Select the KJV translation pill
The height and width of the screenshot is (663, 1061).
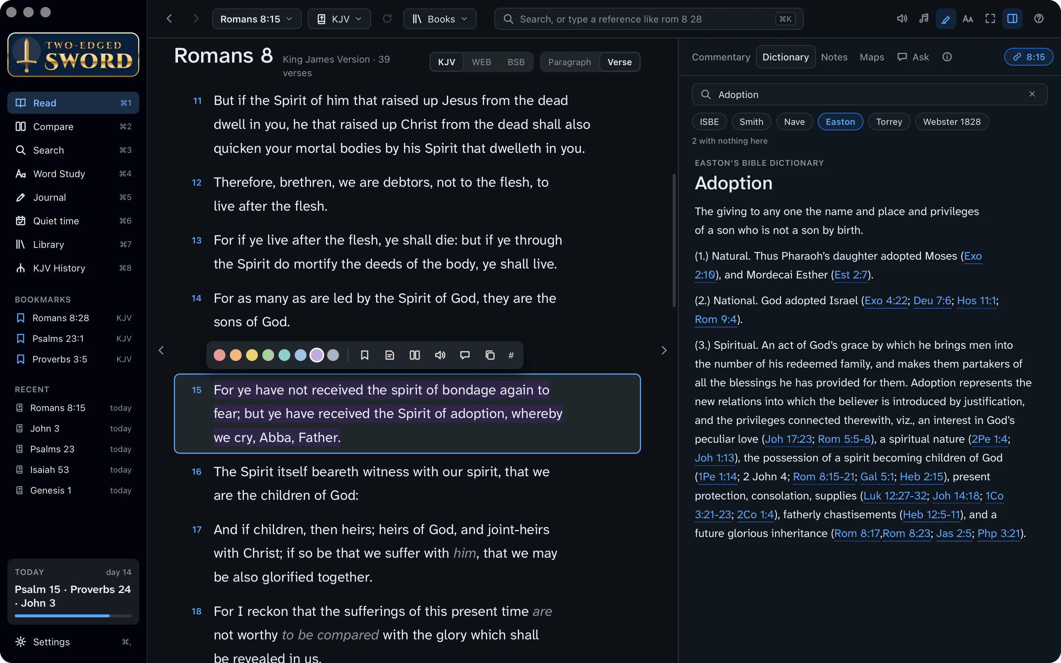pyautogui.click(x=447, y=62)
